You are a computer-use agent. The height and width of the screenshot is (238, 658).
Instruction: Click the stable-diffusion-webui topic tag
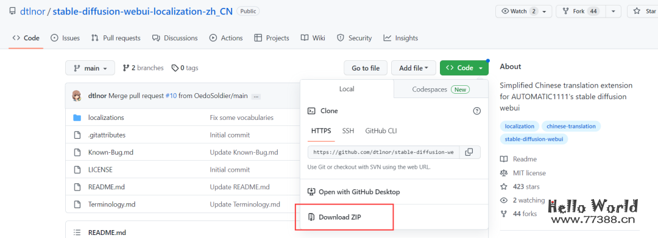pos(534,139)
